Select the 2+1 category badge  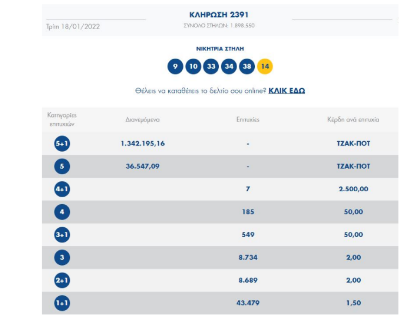[x=62, y=280]
